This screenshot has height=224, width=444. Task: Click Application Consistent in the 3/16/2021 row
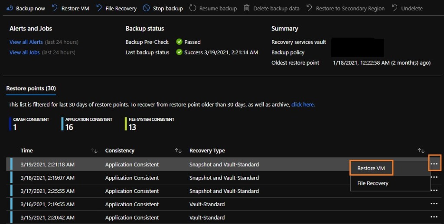click(132, 204)
